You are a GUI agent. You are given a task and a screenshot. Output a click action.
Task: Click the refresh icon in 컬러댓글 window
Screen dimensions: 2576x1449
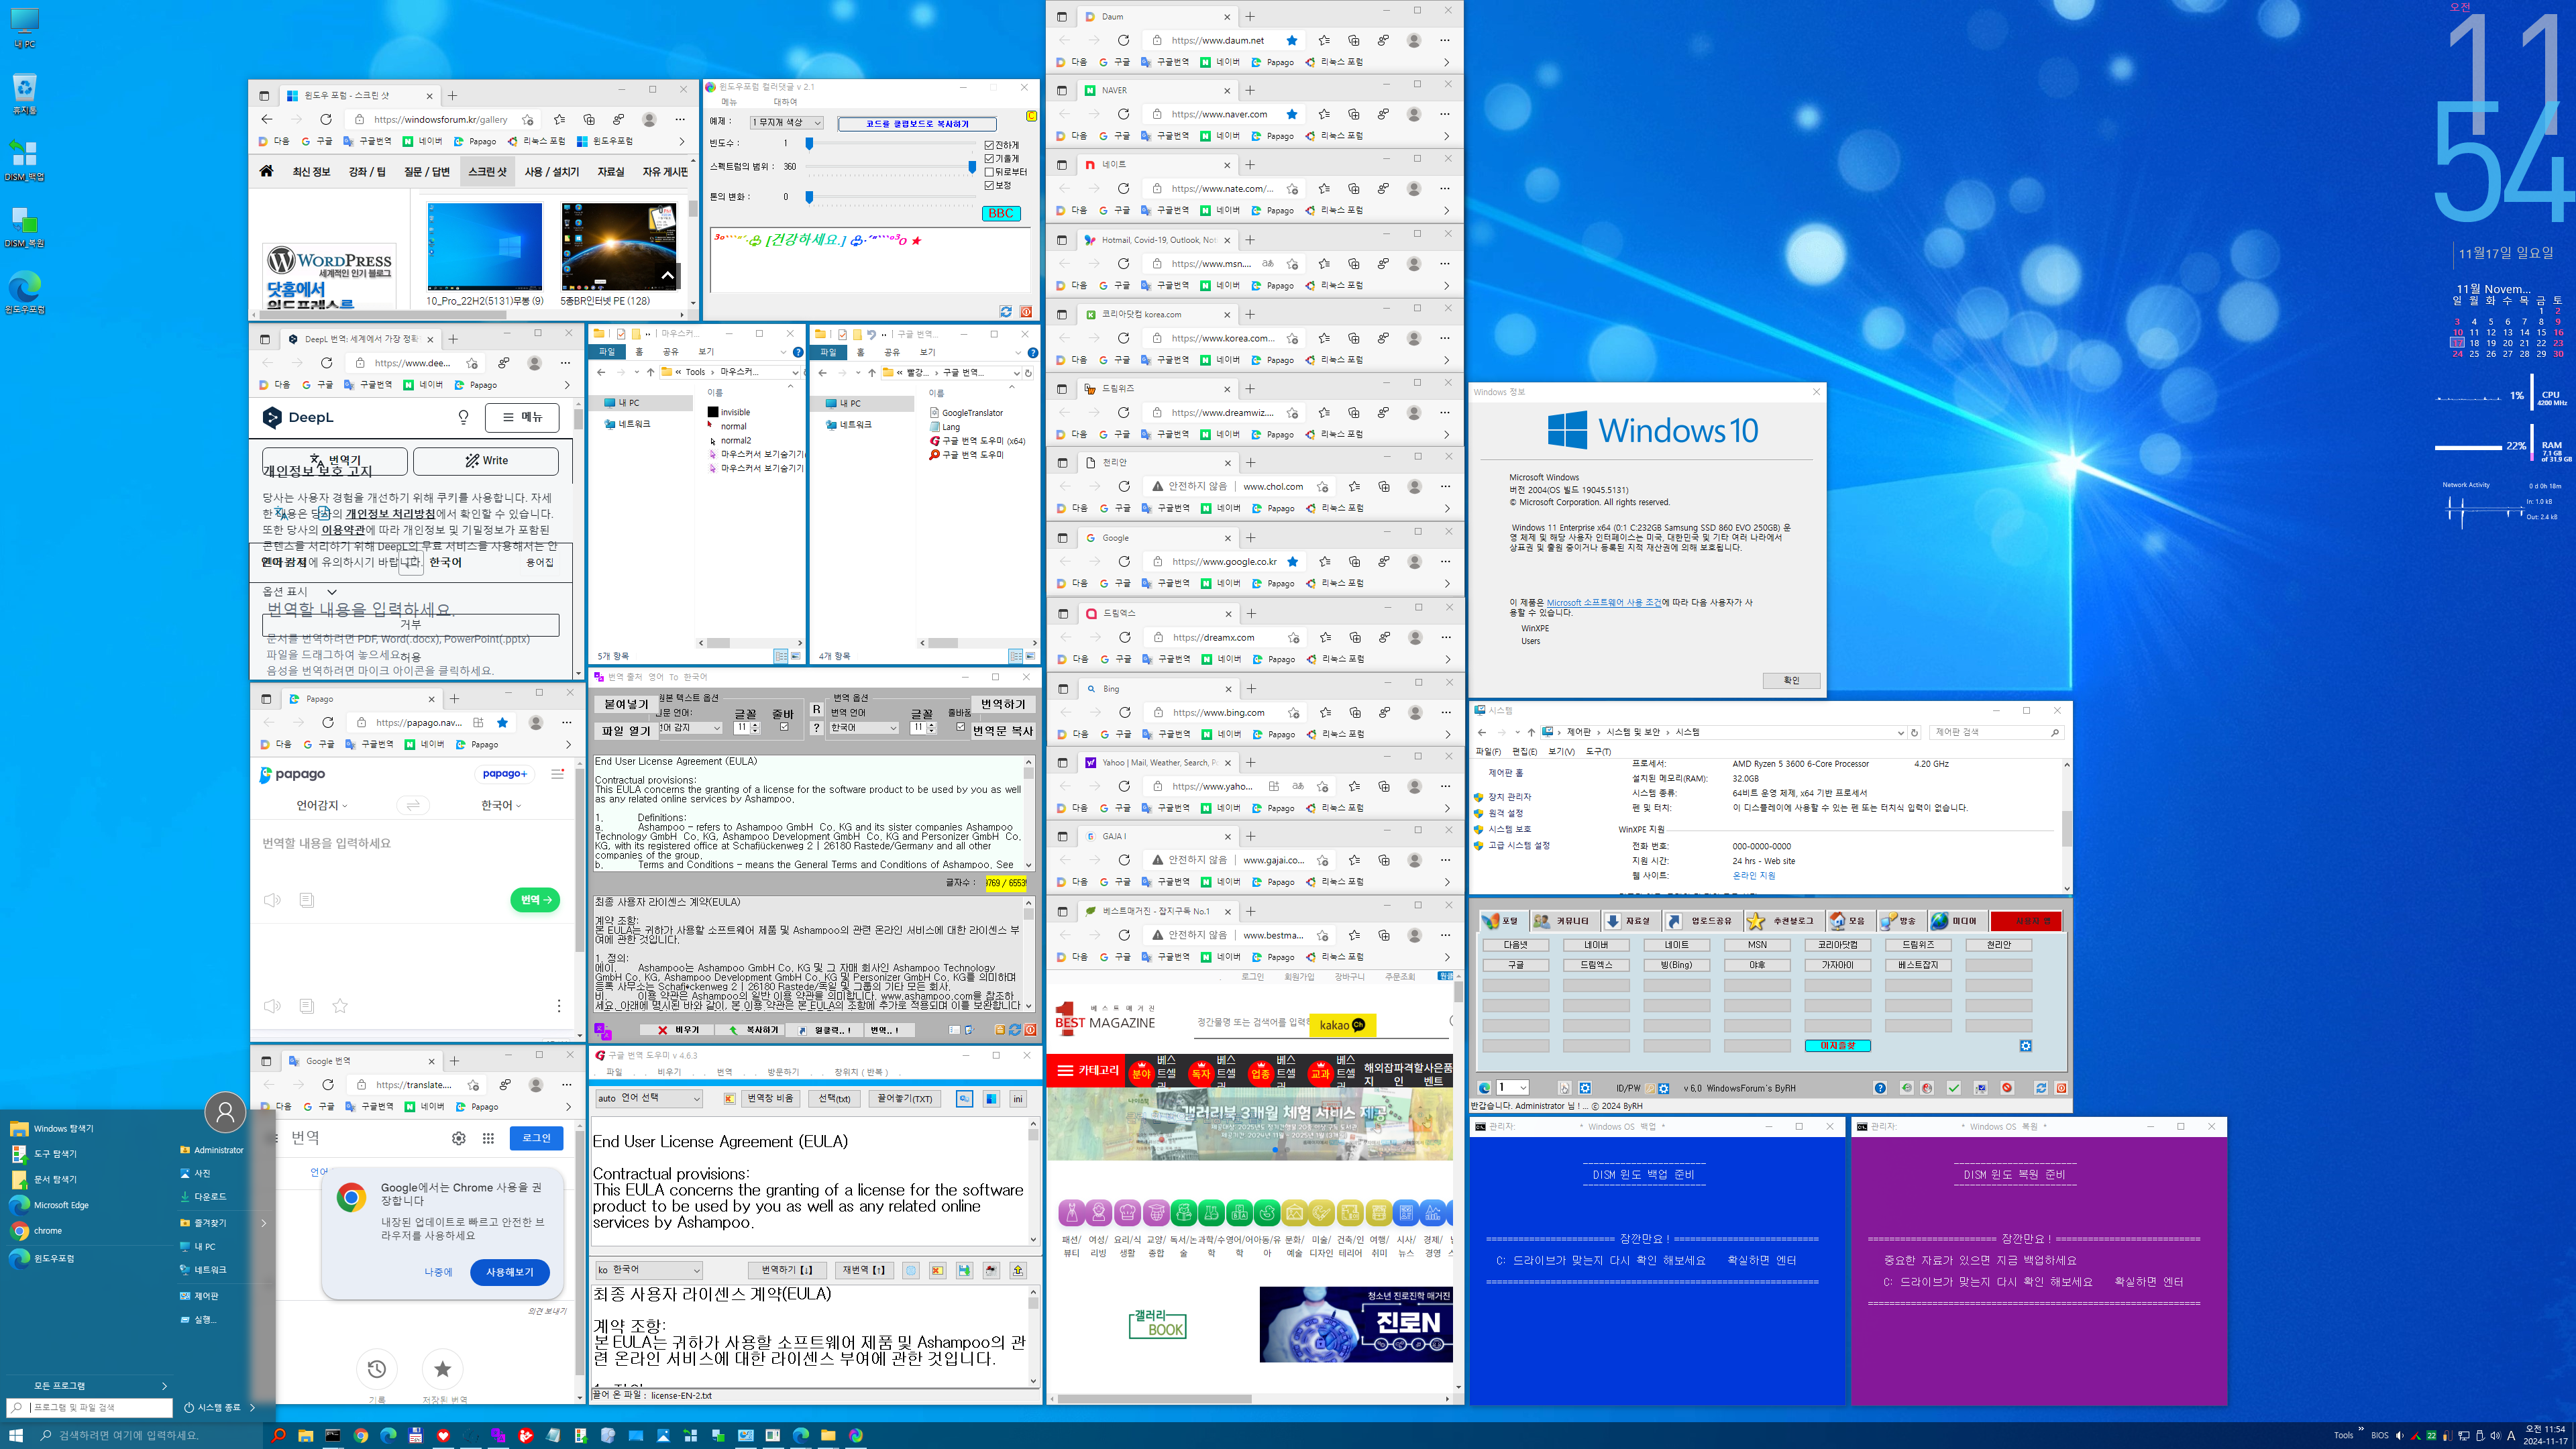[1006, 312]
